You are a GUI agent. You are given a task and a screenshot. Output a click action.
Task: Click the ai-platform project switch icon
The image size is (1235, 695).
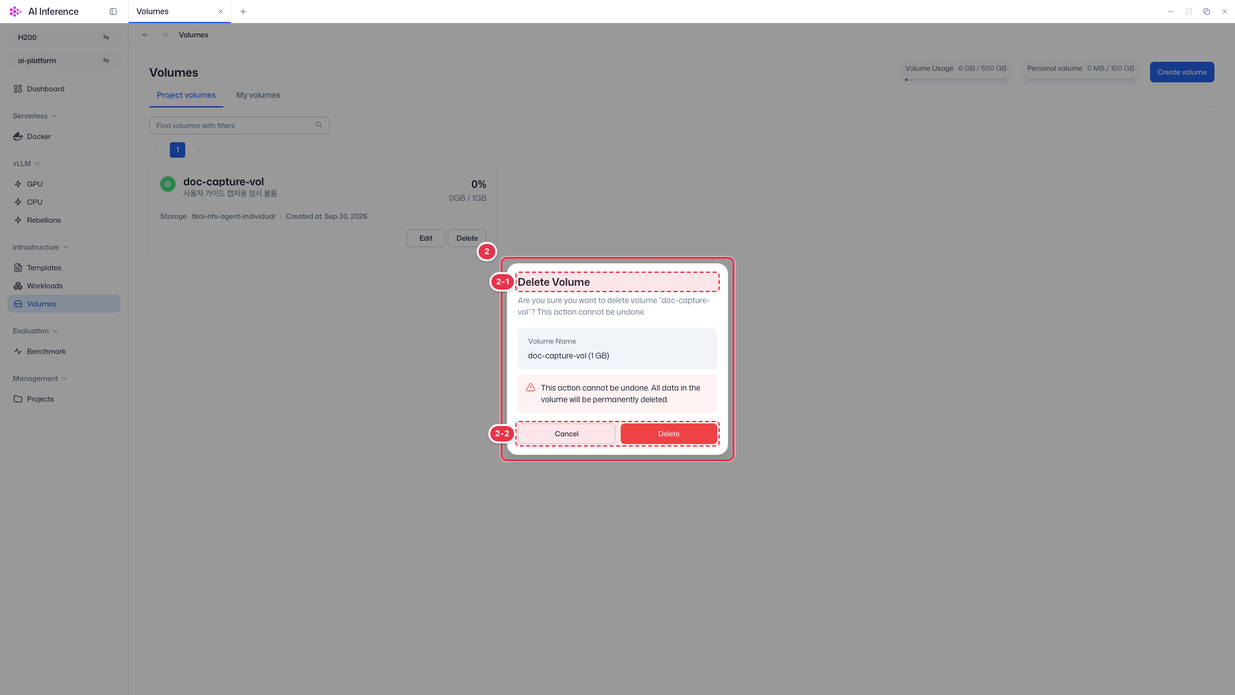(x=106, y=60)
